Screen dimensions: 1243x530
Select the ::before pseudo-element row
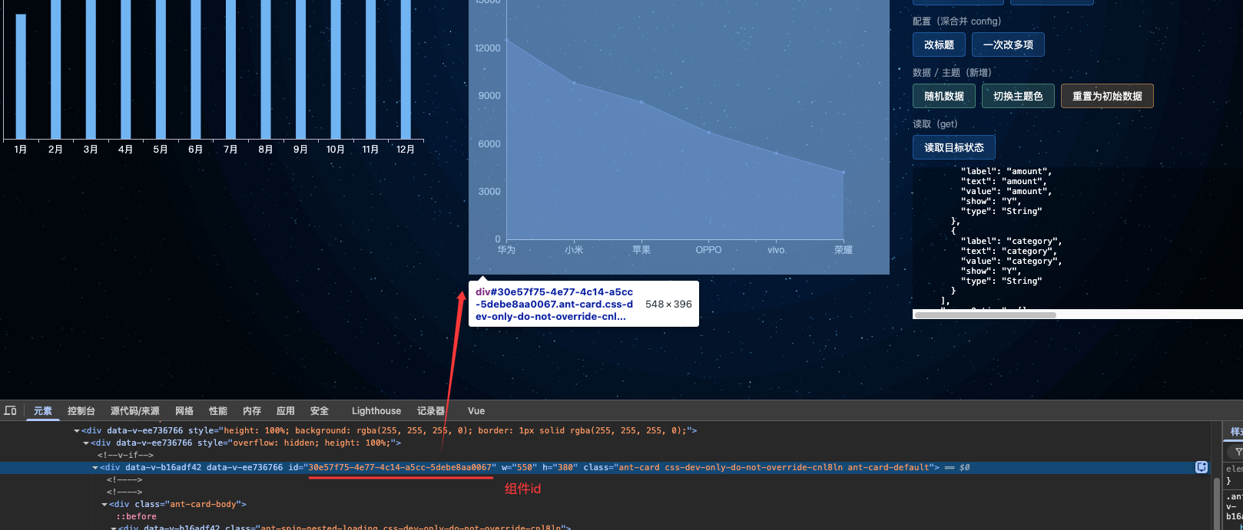(136, 516)
